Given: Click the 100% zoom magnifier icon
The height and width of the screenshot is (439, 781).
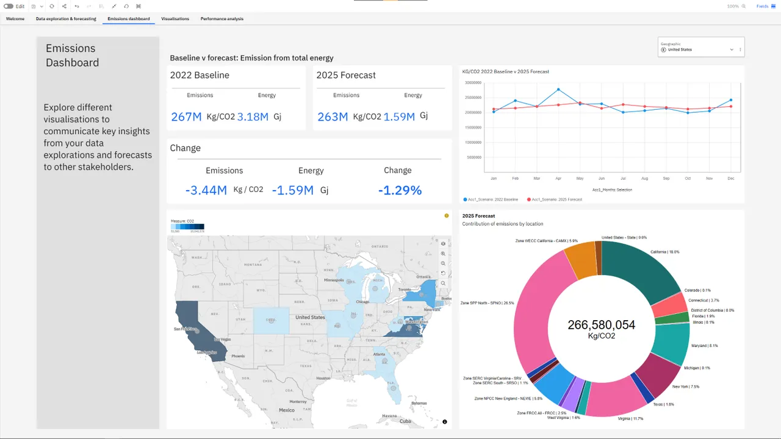Looking at the screenshot, I should pos(744,6).
